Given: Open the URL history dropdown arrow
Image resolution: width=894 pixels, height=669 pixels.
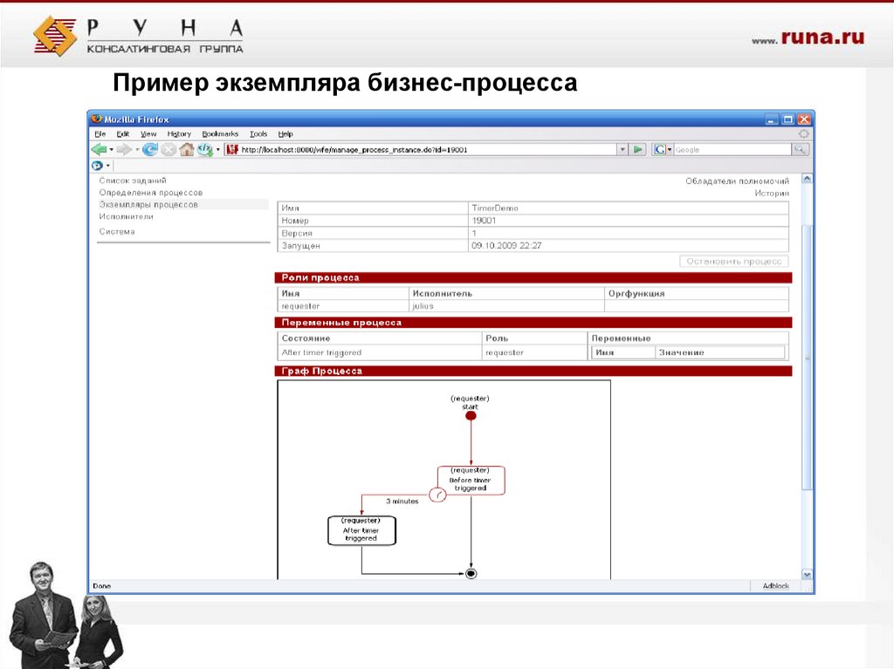Looking at the screenshot, I should tap(622, 149).
